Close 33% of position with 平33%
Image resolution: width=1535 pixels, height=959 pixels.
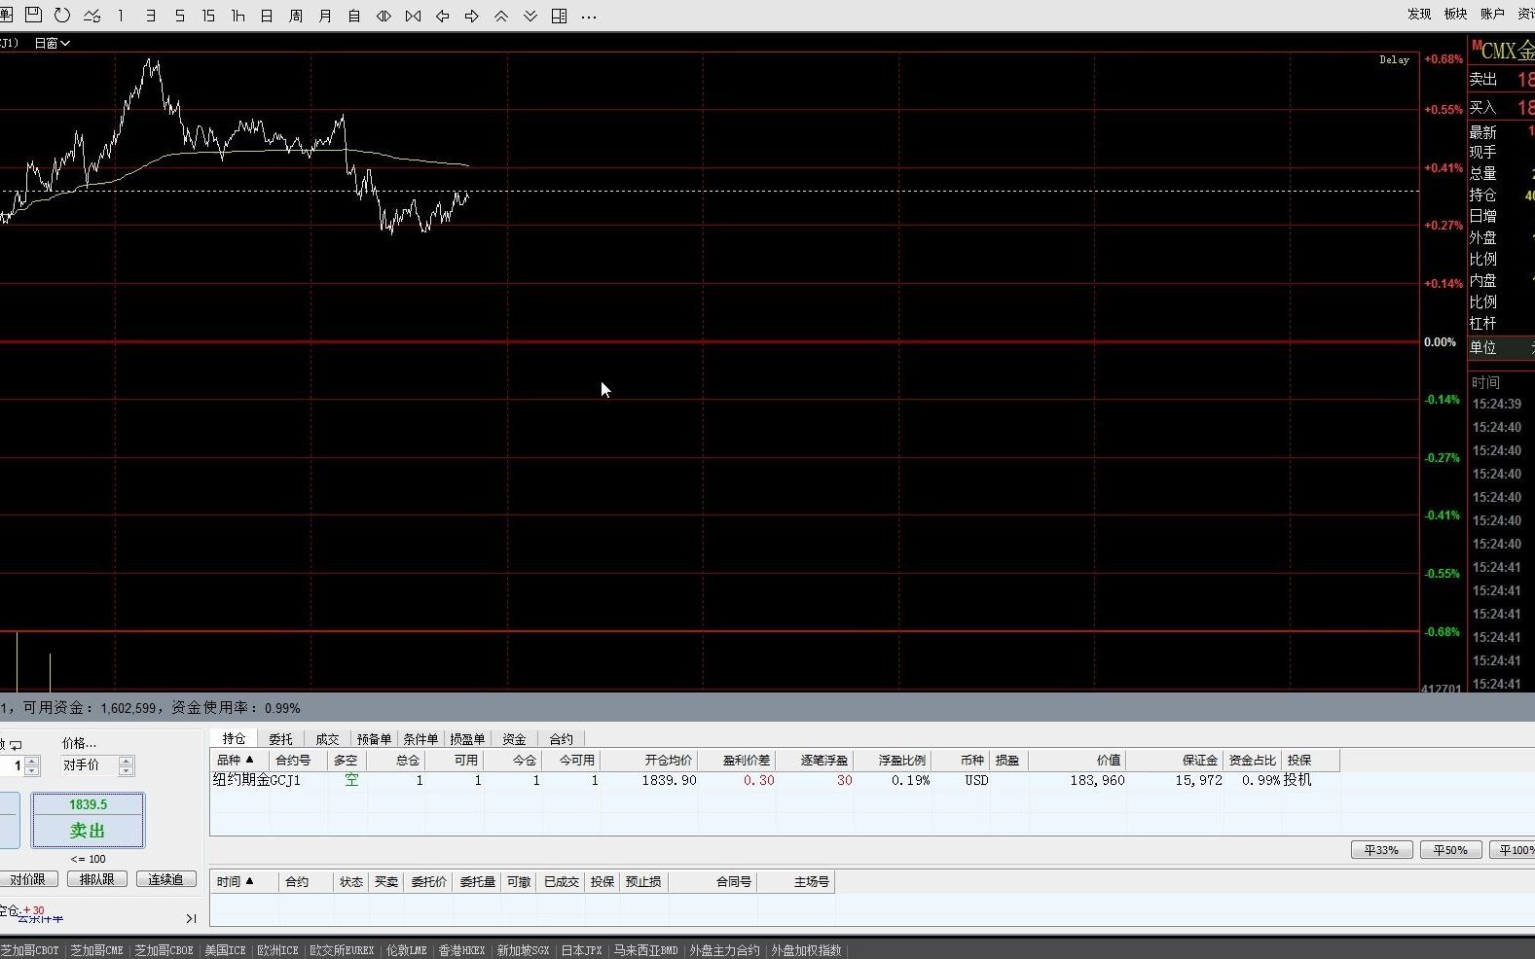(x=1381, y=850)
